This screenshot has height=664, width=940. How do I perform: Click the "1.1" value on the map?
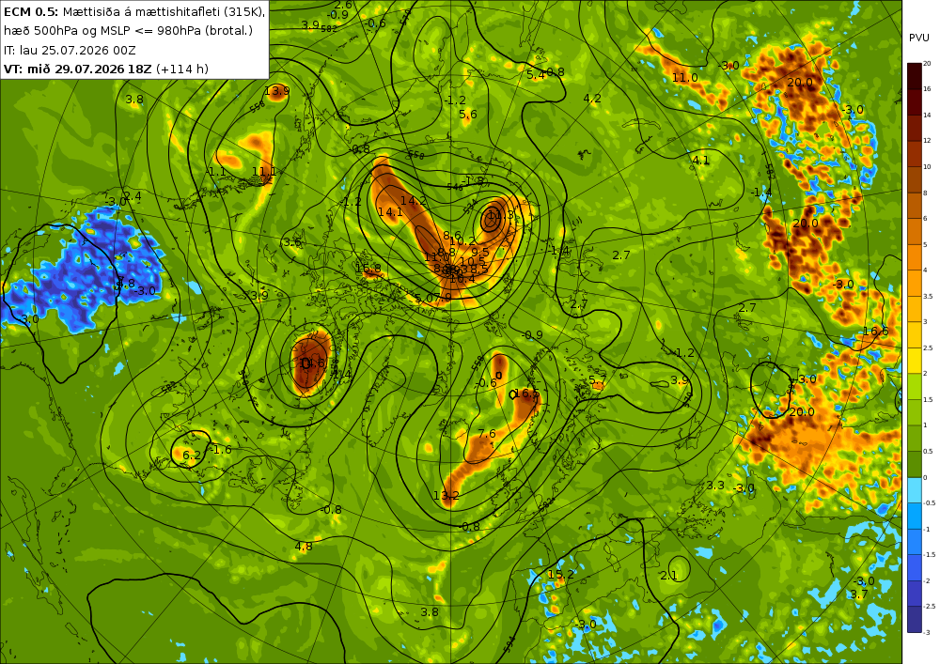click(x=217, y=172)
